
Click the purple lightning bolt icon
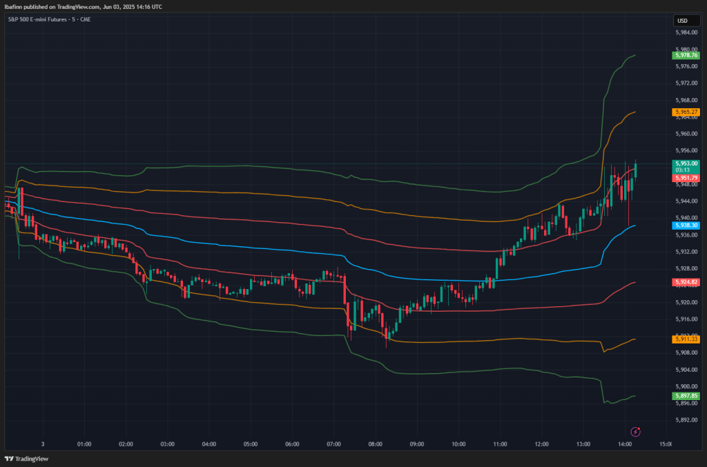pyautogui.click(x=636, y=431)
